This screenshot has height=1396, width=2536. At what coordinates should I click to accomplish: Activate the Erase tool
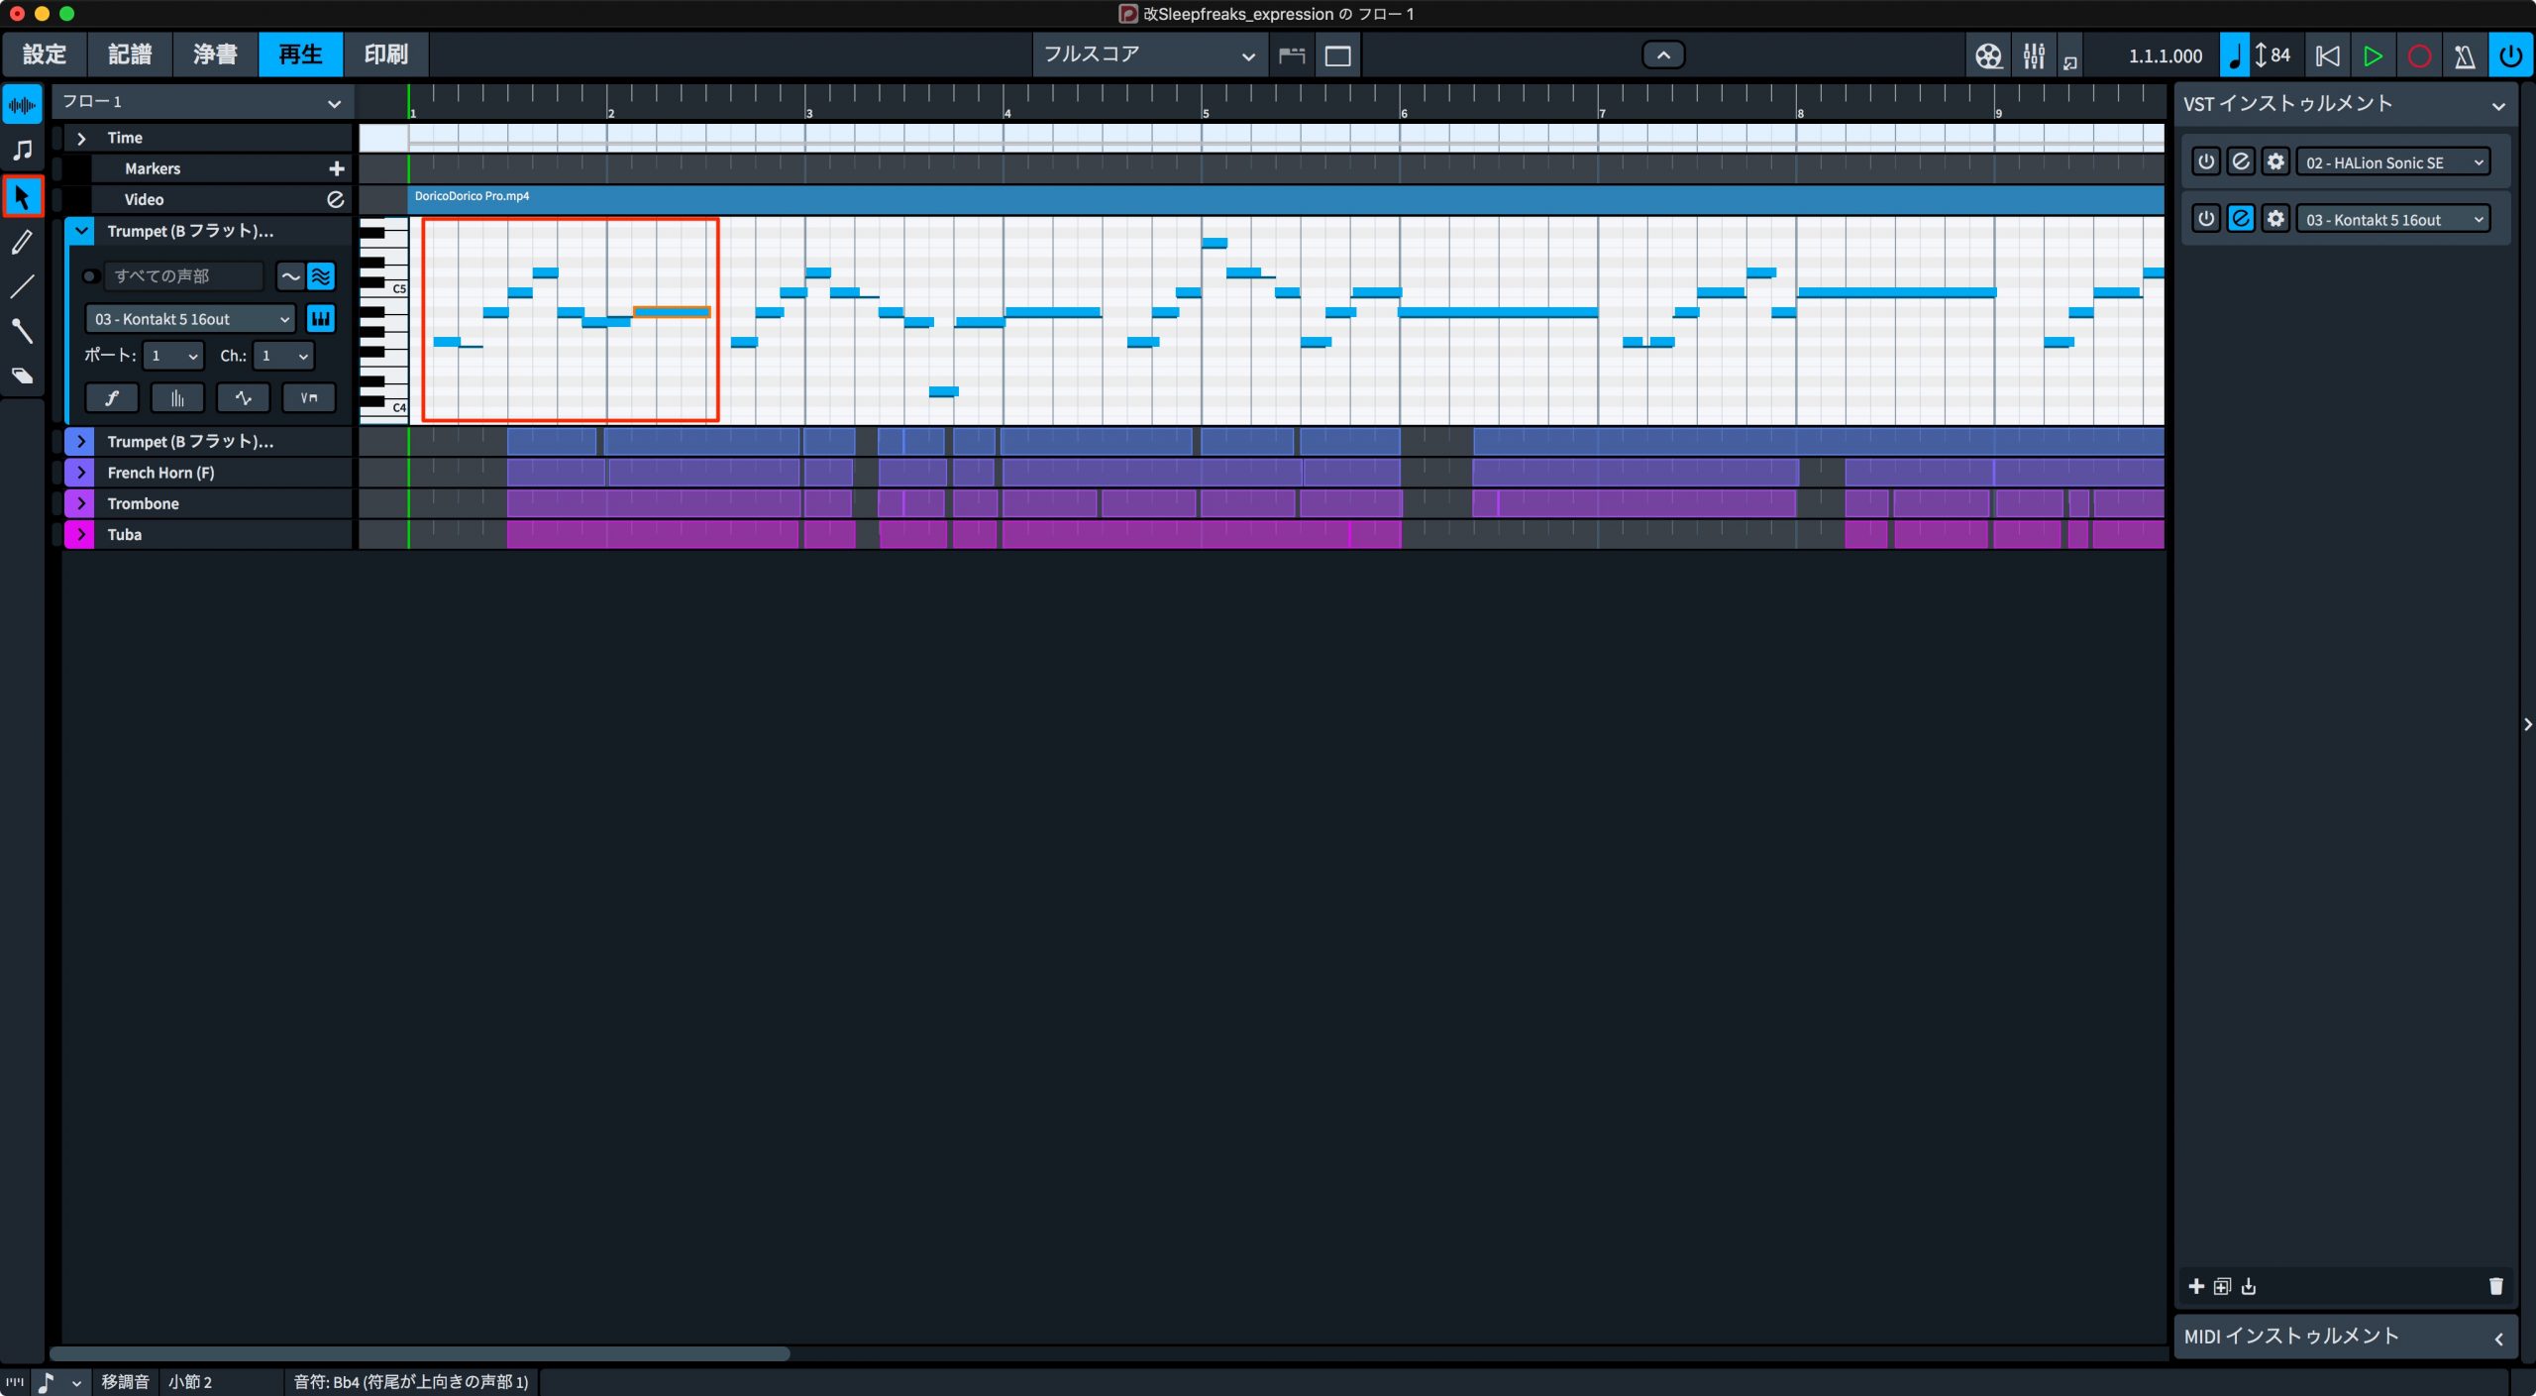(x=22, y=376)
